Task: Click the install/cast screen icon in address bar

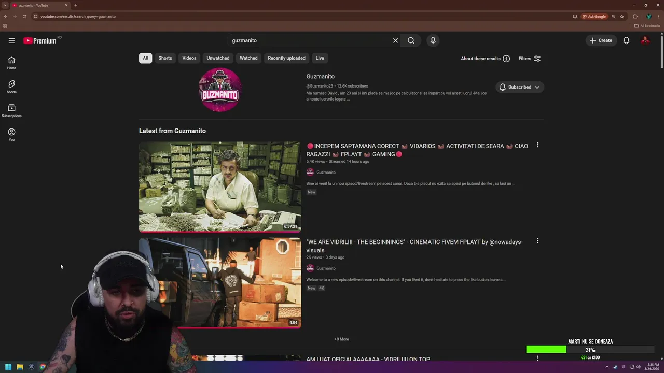Action: [575, 16]
